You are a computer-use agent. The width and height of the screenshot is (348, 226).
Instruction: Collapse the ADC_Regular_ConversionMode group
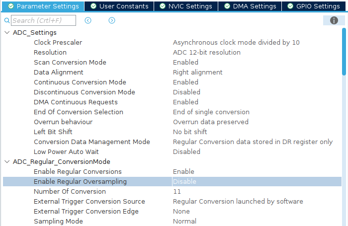[x=7, y=162]
